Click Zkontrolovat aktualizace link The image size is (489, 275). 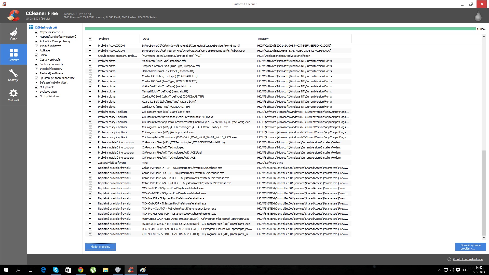point(468,259)
